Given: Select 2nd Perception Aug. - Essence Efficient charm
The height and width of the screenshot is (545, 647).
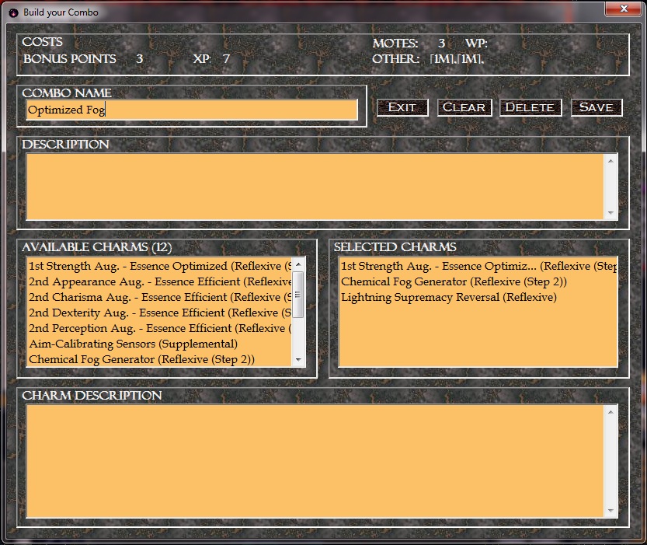Looking at the screenshot, I should coord(160,328).
